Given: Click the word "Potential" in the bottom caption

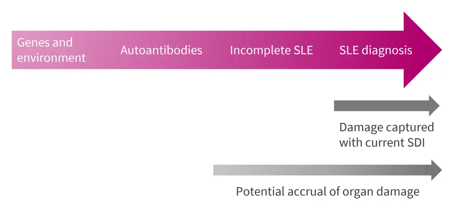Looking at the screenshot, I should point(258,191).
